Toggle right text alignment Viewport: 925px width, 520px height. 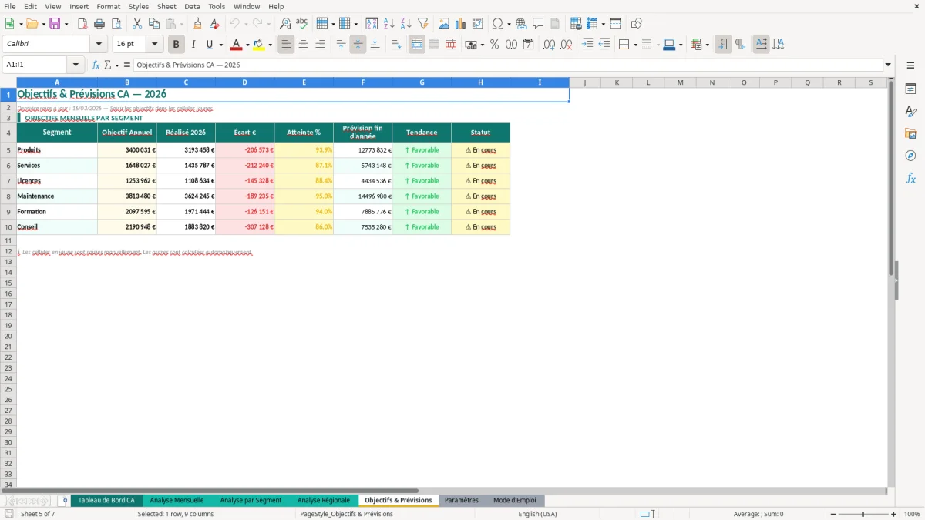coord(320,45)
